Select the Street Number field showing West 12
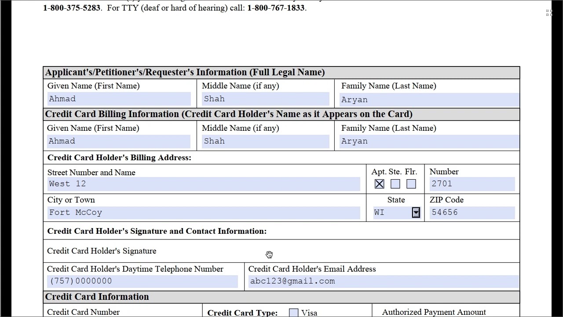Image resolution: width=563 pixels, height=317 pixels. [x=202, y=184]
